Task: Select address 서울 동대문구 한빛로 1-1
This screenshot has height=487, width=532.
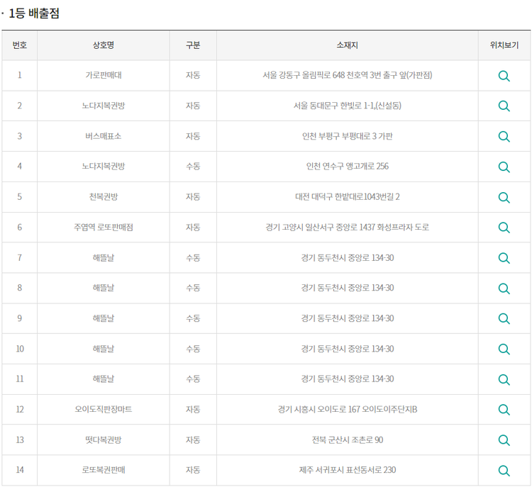Action: (348, 106)
